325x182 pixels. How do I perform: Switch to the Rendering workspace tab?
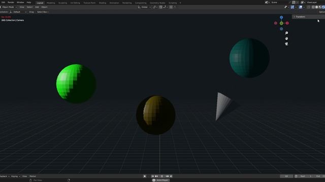click(127, 3)
